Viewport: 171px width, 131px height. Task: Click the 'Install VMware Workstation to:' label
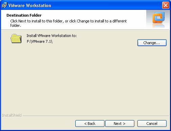tap(52, 36)
